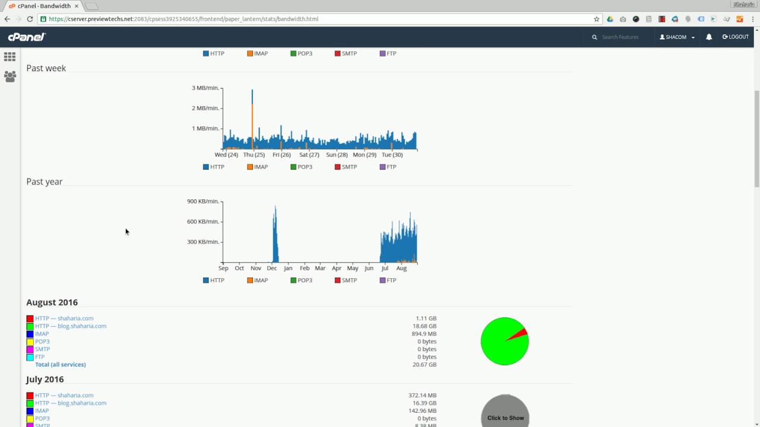Click the Google Drive extension icon
Image resolution: width=760 pixels, height=427 pixels.
point(610,19)
